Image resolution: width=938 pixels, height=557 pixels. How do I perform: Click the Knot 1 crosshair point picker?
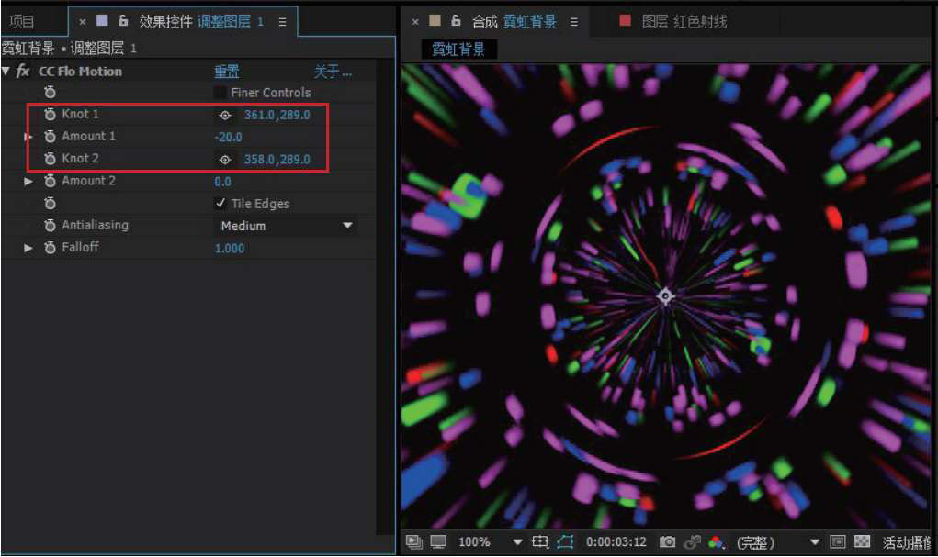[x=225, y=115]
